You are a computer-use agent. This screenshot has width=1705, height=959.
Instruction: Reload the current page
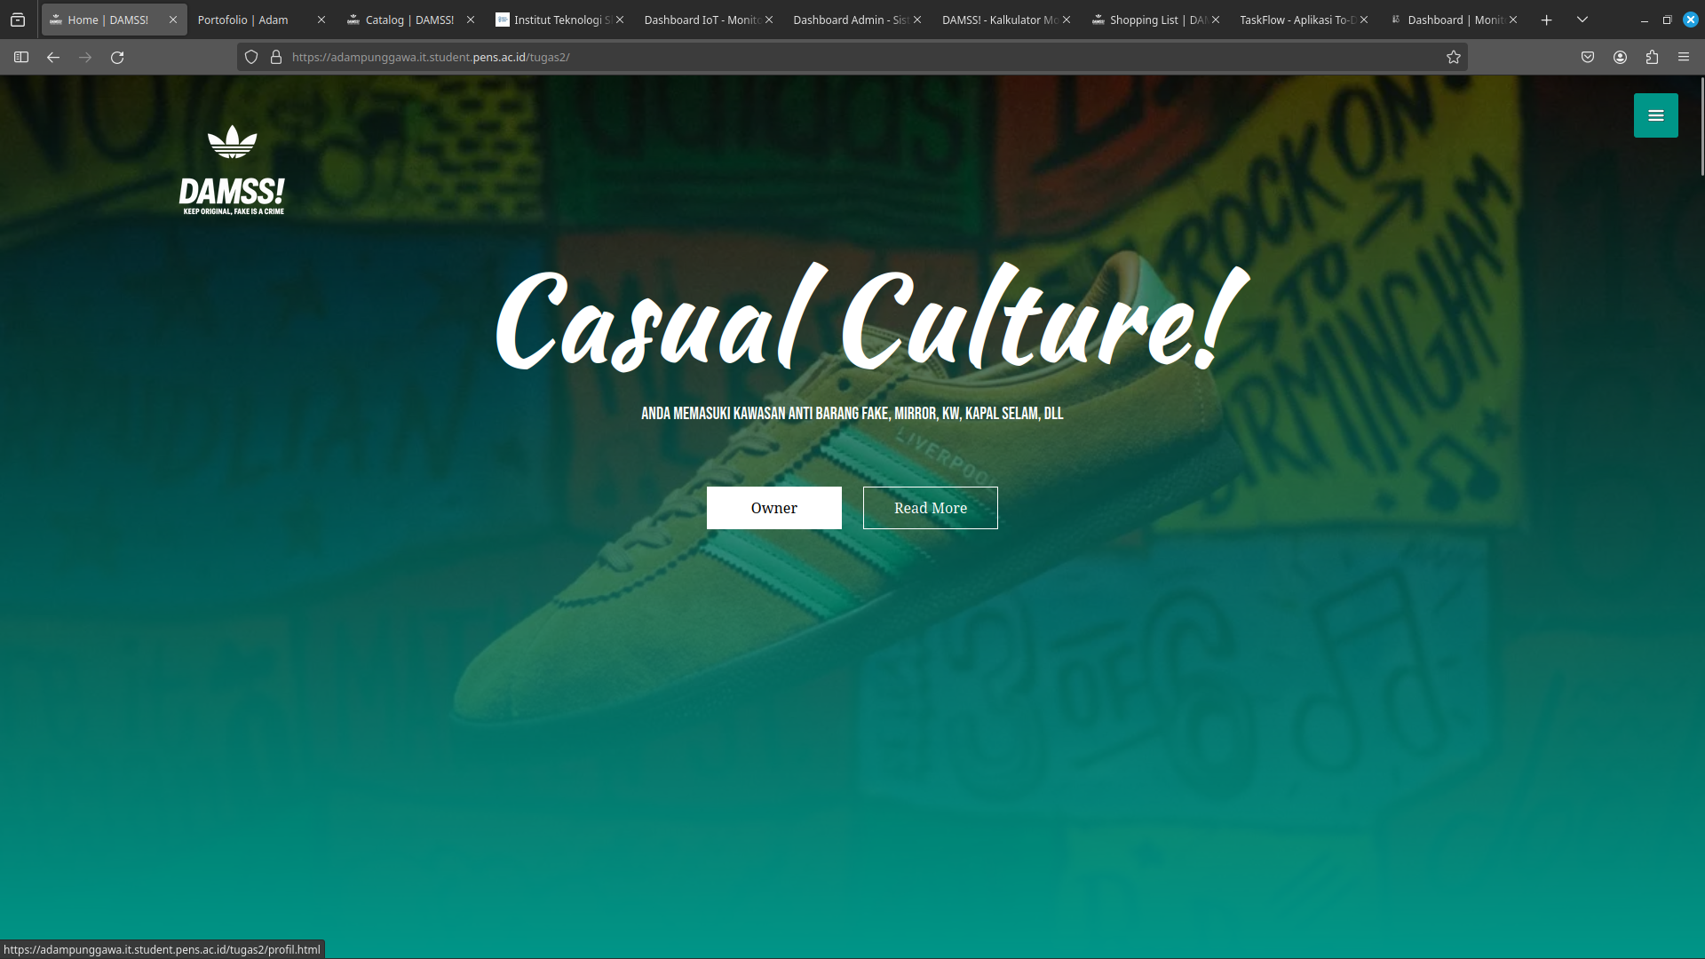coord(117,57)
